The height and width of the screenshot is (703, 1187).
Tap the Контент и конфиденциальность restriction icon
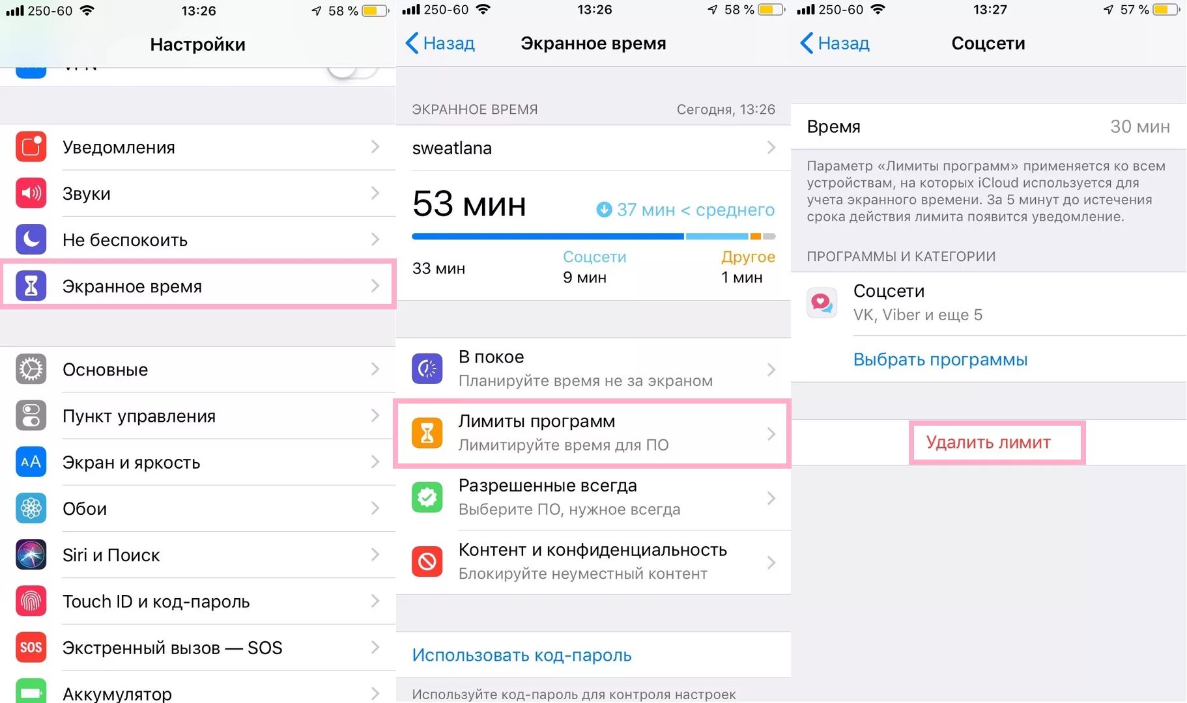[x=427, y=561]
